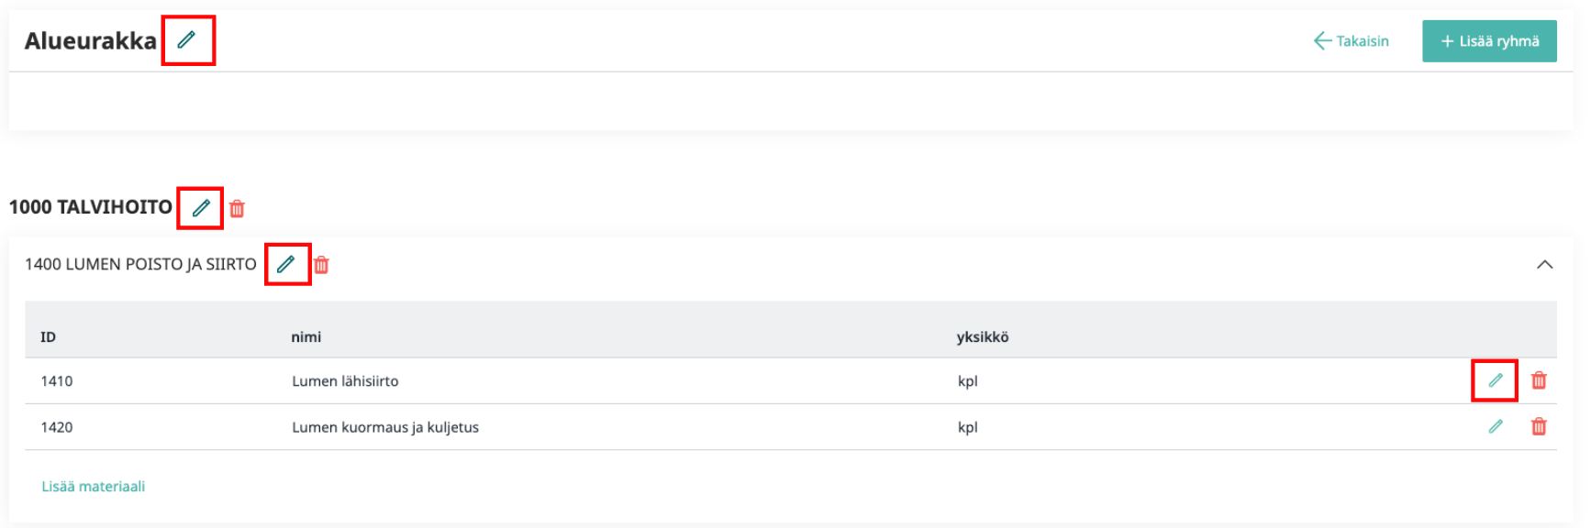The width and height of the screenshot is (1591, 528).
Task: Delete the Lumen kuormaus ja kuljetus row
Action: 1539,426
